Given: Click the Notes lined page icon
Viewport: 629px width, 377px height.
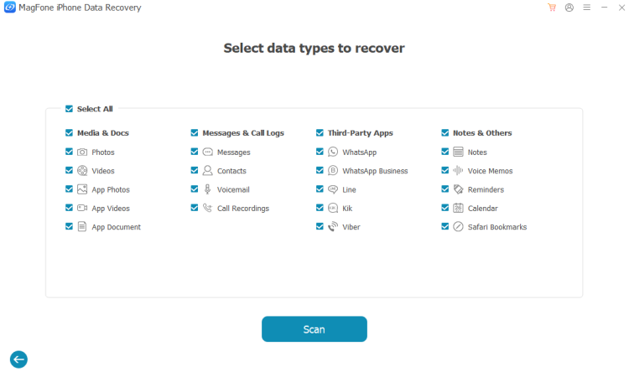Looking at the screenshot, I should coord(458,152).
